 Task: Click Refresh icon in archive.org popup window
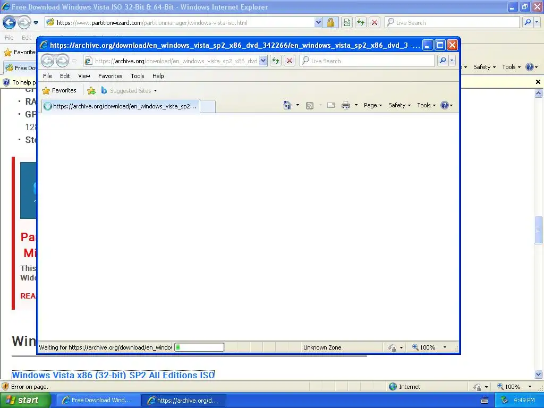[276, 61]
